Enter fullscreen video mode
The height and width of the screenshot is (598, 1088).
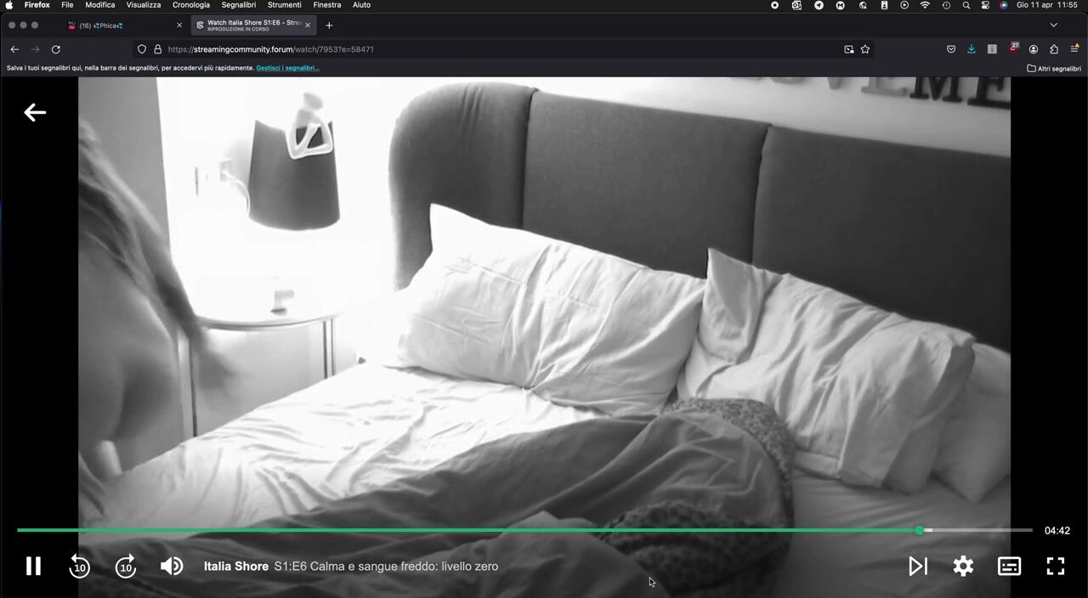pyautogui.click(x=1056, y=566)
